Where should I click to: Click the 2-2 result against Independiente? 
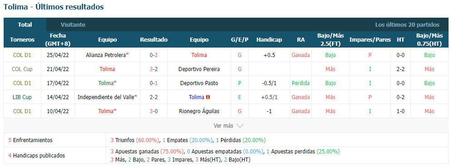point(154,97)
